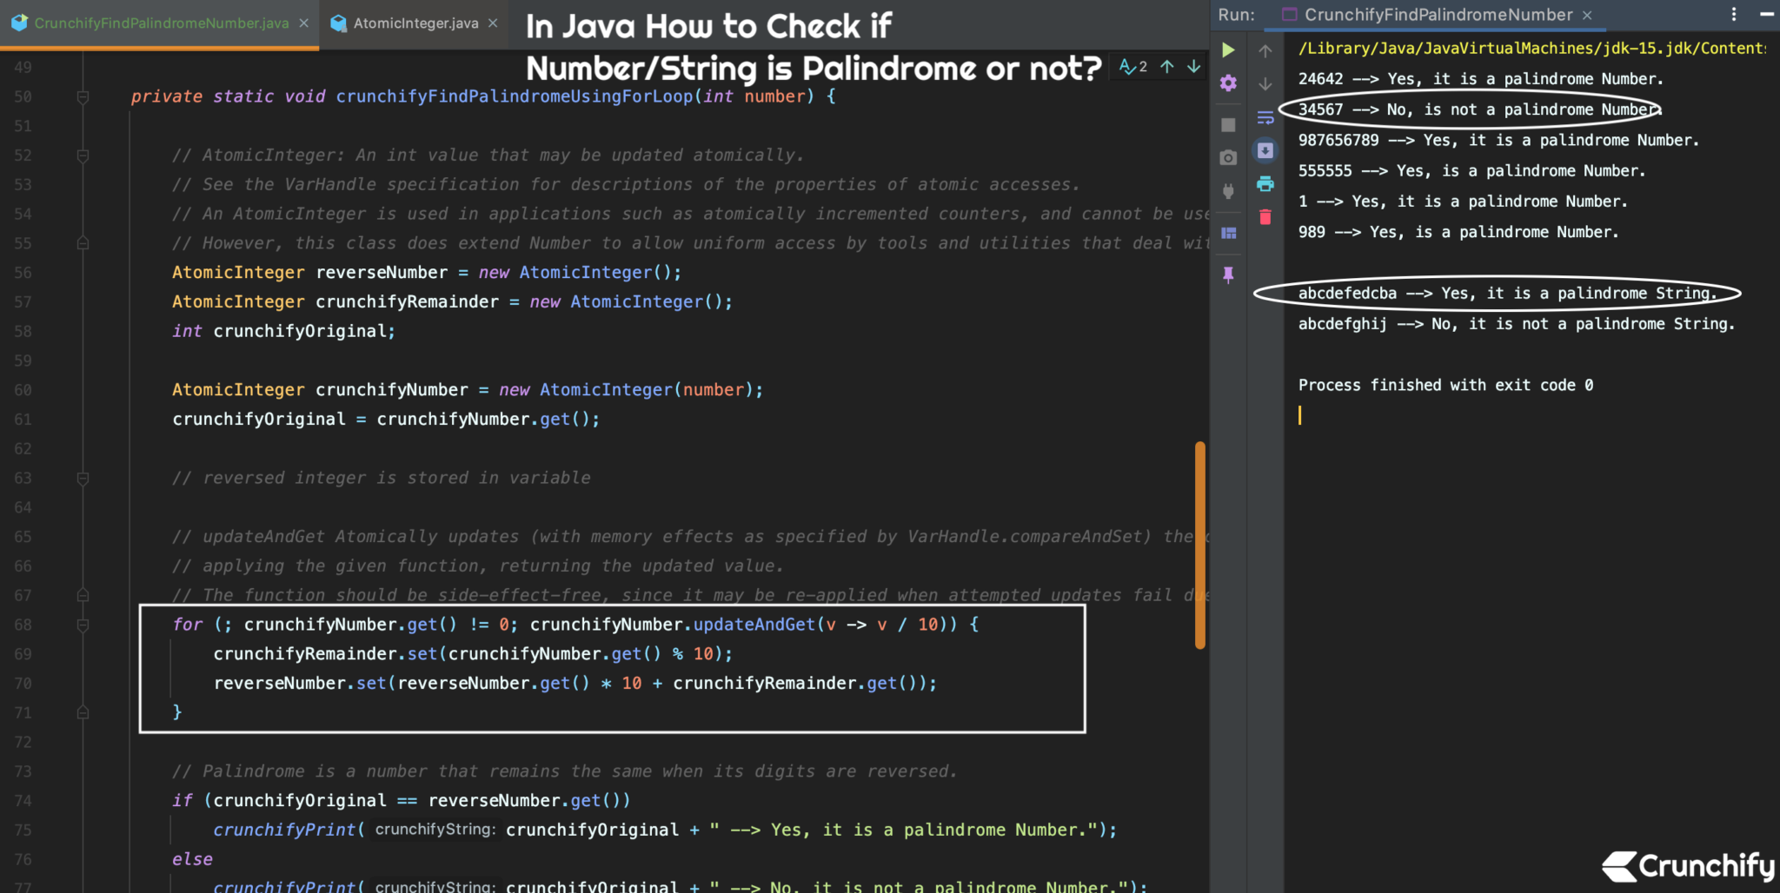
Task: Collapse the for loop fold at line 68
Action: 83,624
